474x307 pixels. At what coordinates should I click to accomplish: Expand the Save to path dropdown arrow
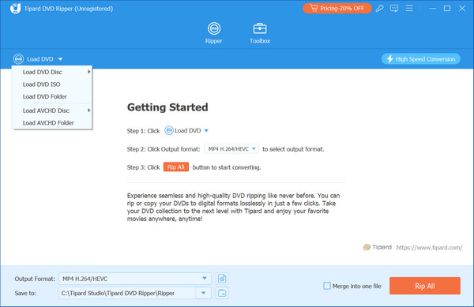(204, 293)
